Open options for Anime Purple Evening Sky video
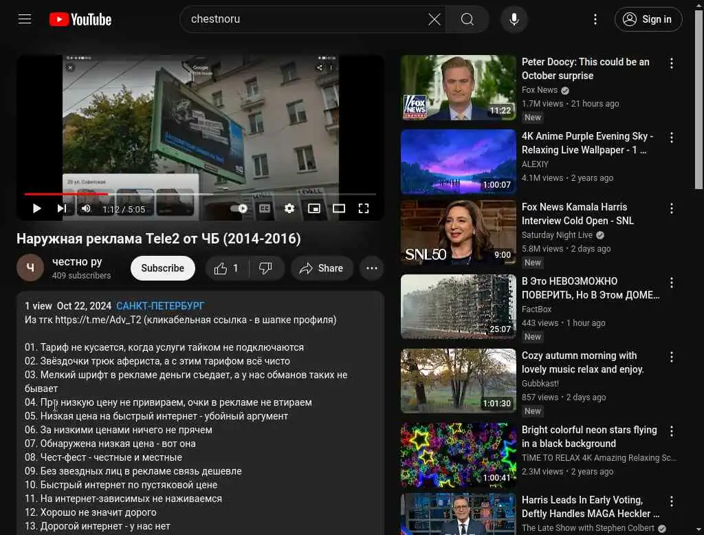Image resolution: width=704 pixels, height=535 pixels. coord(671,138)
